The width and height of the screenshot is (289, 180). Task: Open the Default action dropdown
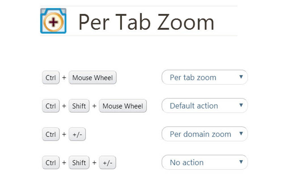point(205,106)
